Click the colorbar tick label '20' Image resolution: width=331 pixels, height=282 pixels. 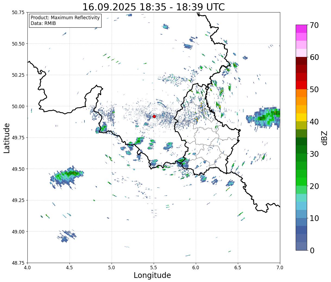coord(314,186)
